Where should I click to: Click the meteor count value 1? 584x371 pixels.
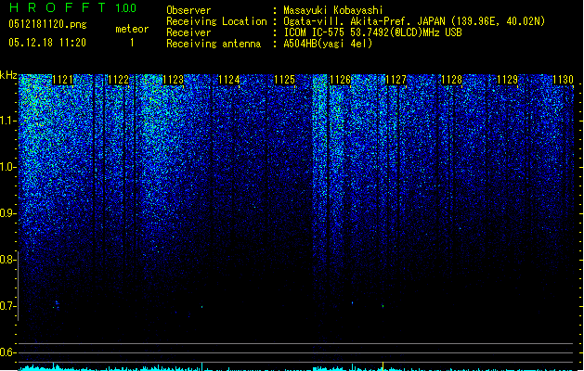[132, 43]
